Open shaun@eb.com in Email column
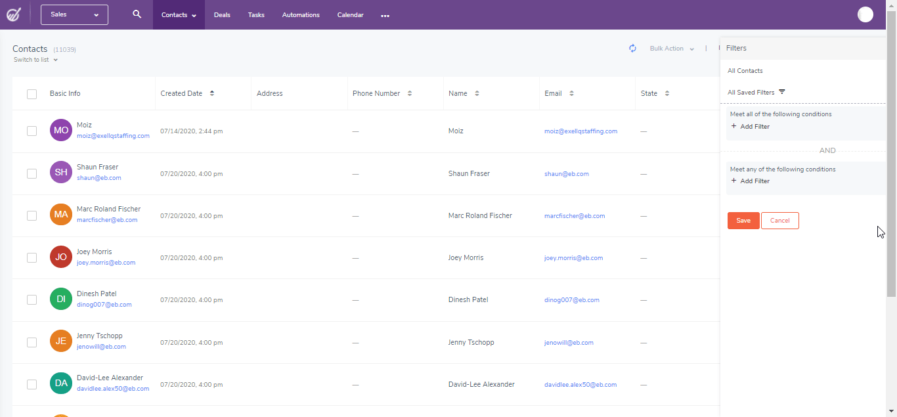Image resolution: width=897 pixels, height=417 pixels. point(567,174)
